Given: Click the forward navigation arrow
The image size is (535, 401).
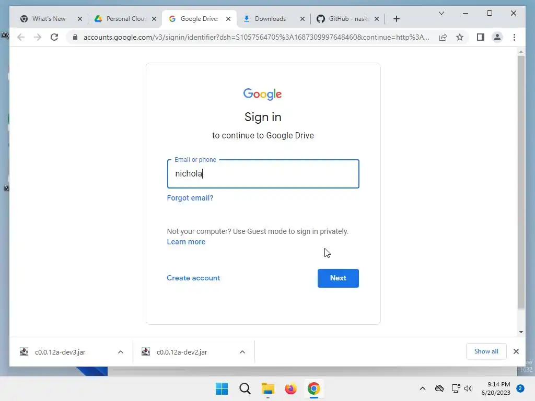Looking at the screenshot, I should (x=38, y=37).
